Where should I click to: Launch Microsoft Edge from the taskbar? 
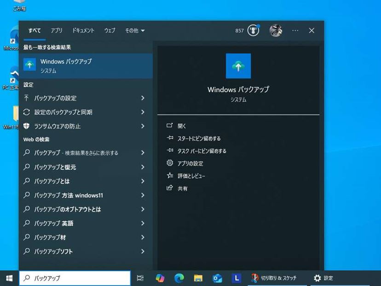[x=179, y=278]
